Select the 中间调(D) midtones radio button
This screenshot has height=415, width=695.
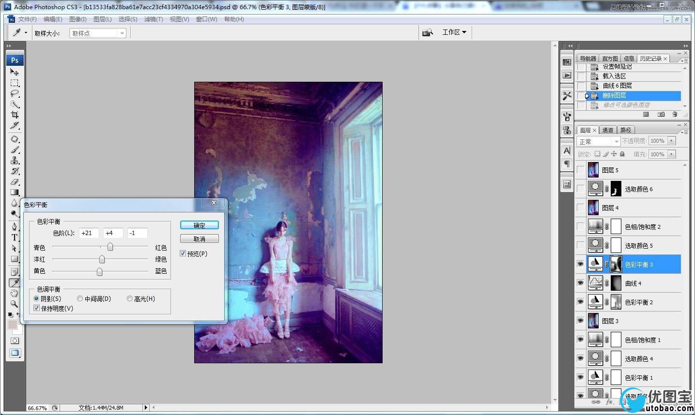80,299
